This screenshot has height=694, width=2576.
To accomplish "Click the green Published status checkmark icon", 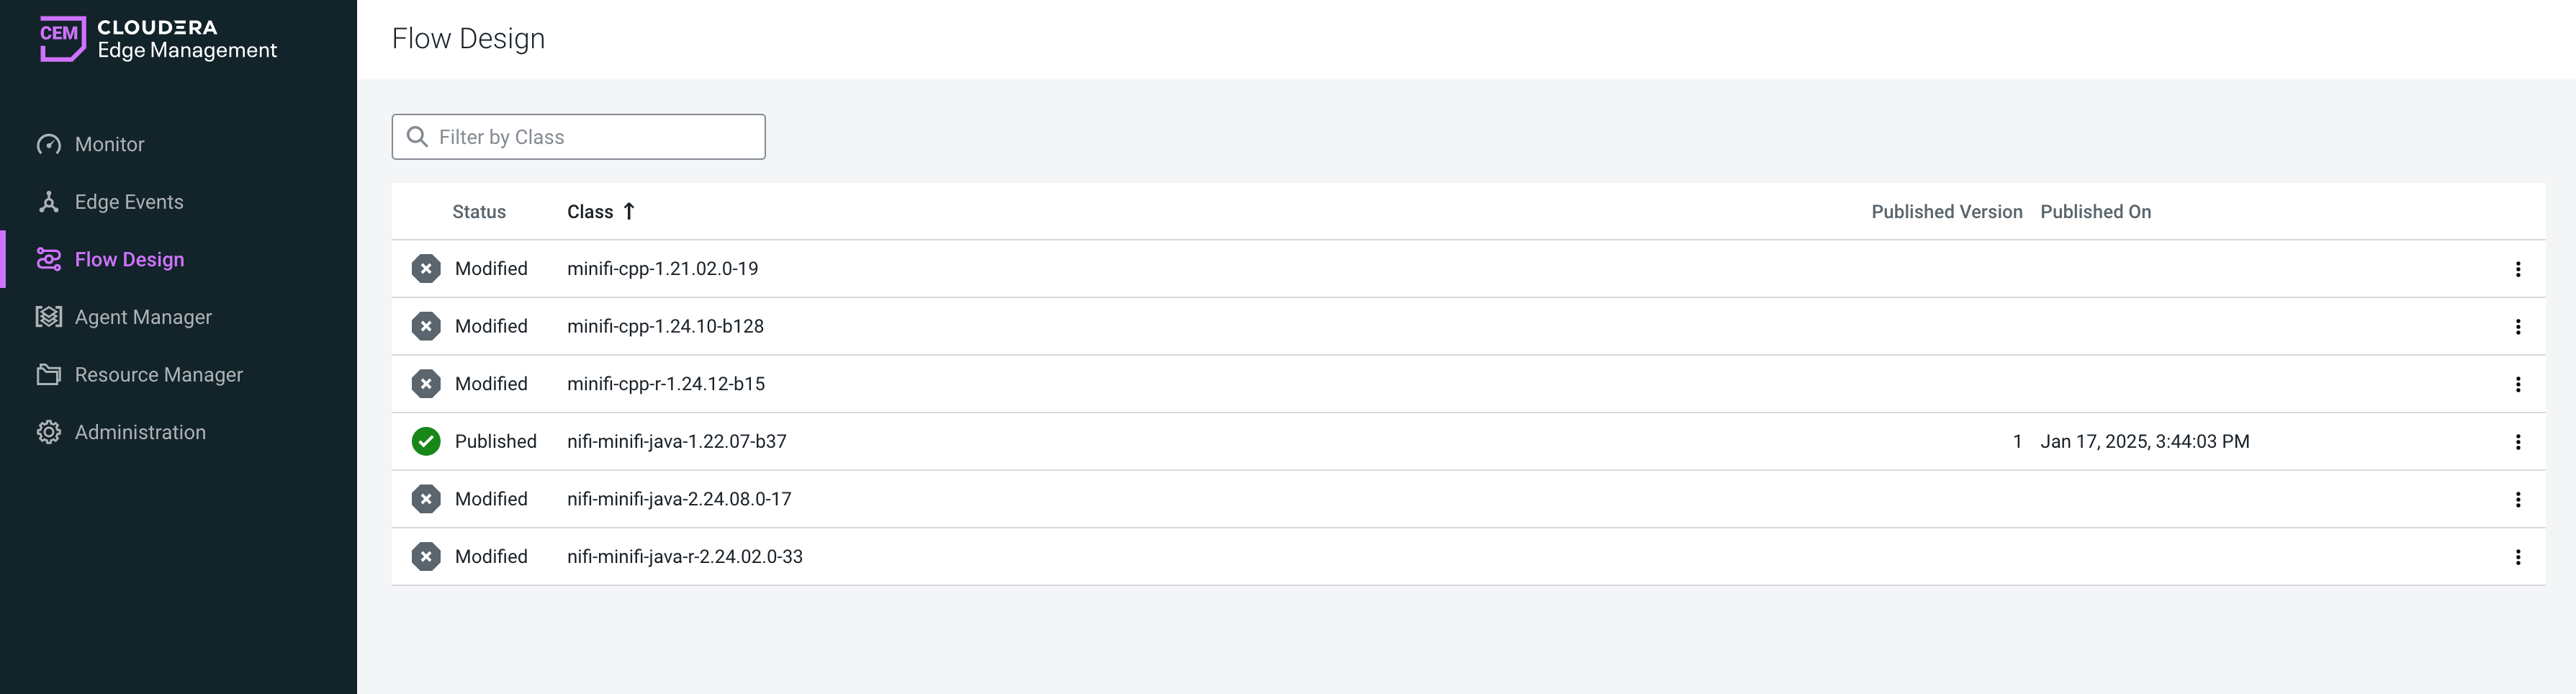I will tap(426, 441).
